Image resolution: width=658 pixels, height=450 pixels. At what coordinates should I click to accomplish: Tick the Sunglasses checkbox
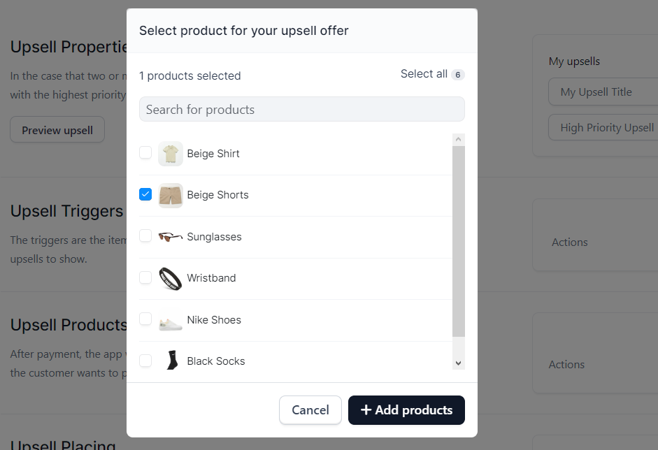pos(145,235)
